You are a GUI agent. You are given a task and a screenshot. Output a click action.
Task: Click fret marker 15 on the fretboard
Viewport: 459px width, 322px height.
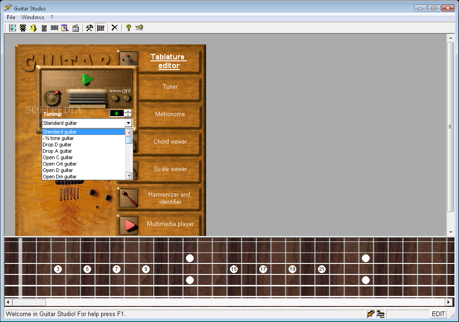point(234,269)
